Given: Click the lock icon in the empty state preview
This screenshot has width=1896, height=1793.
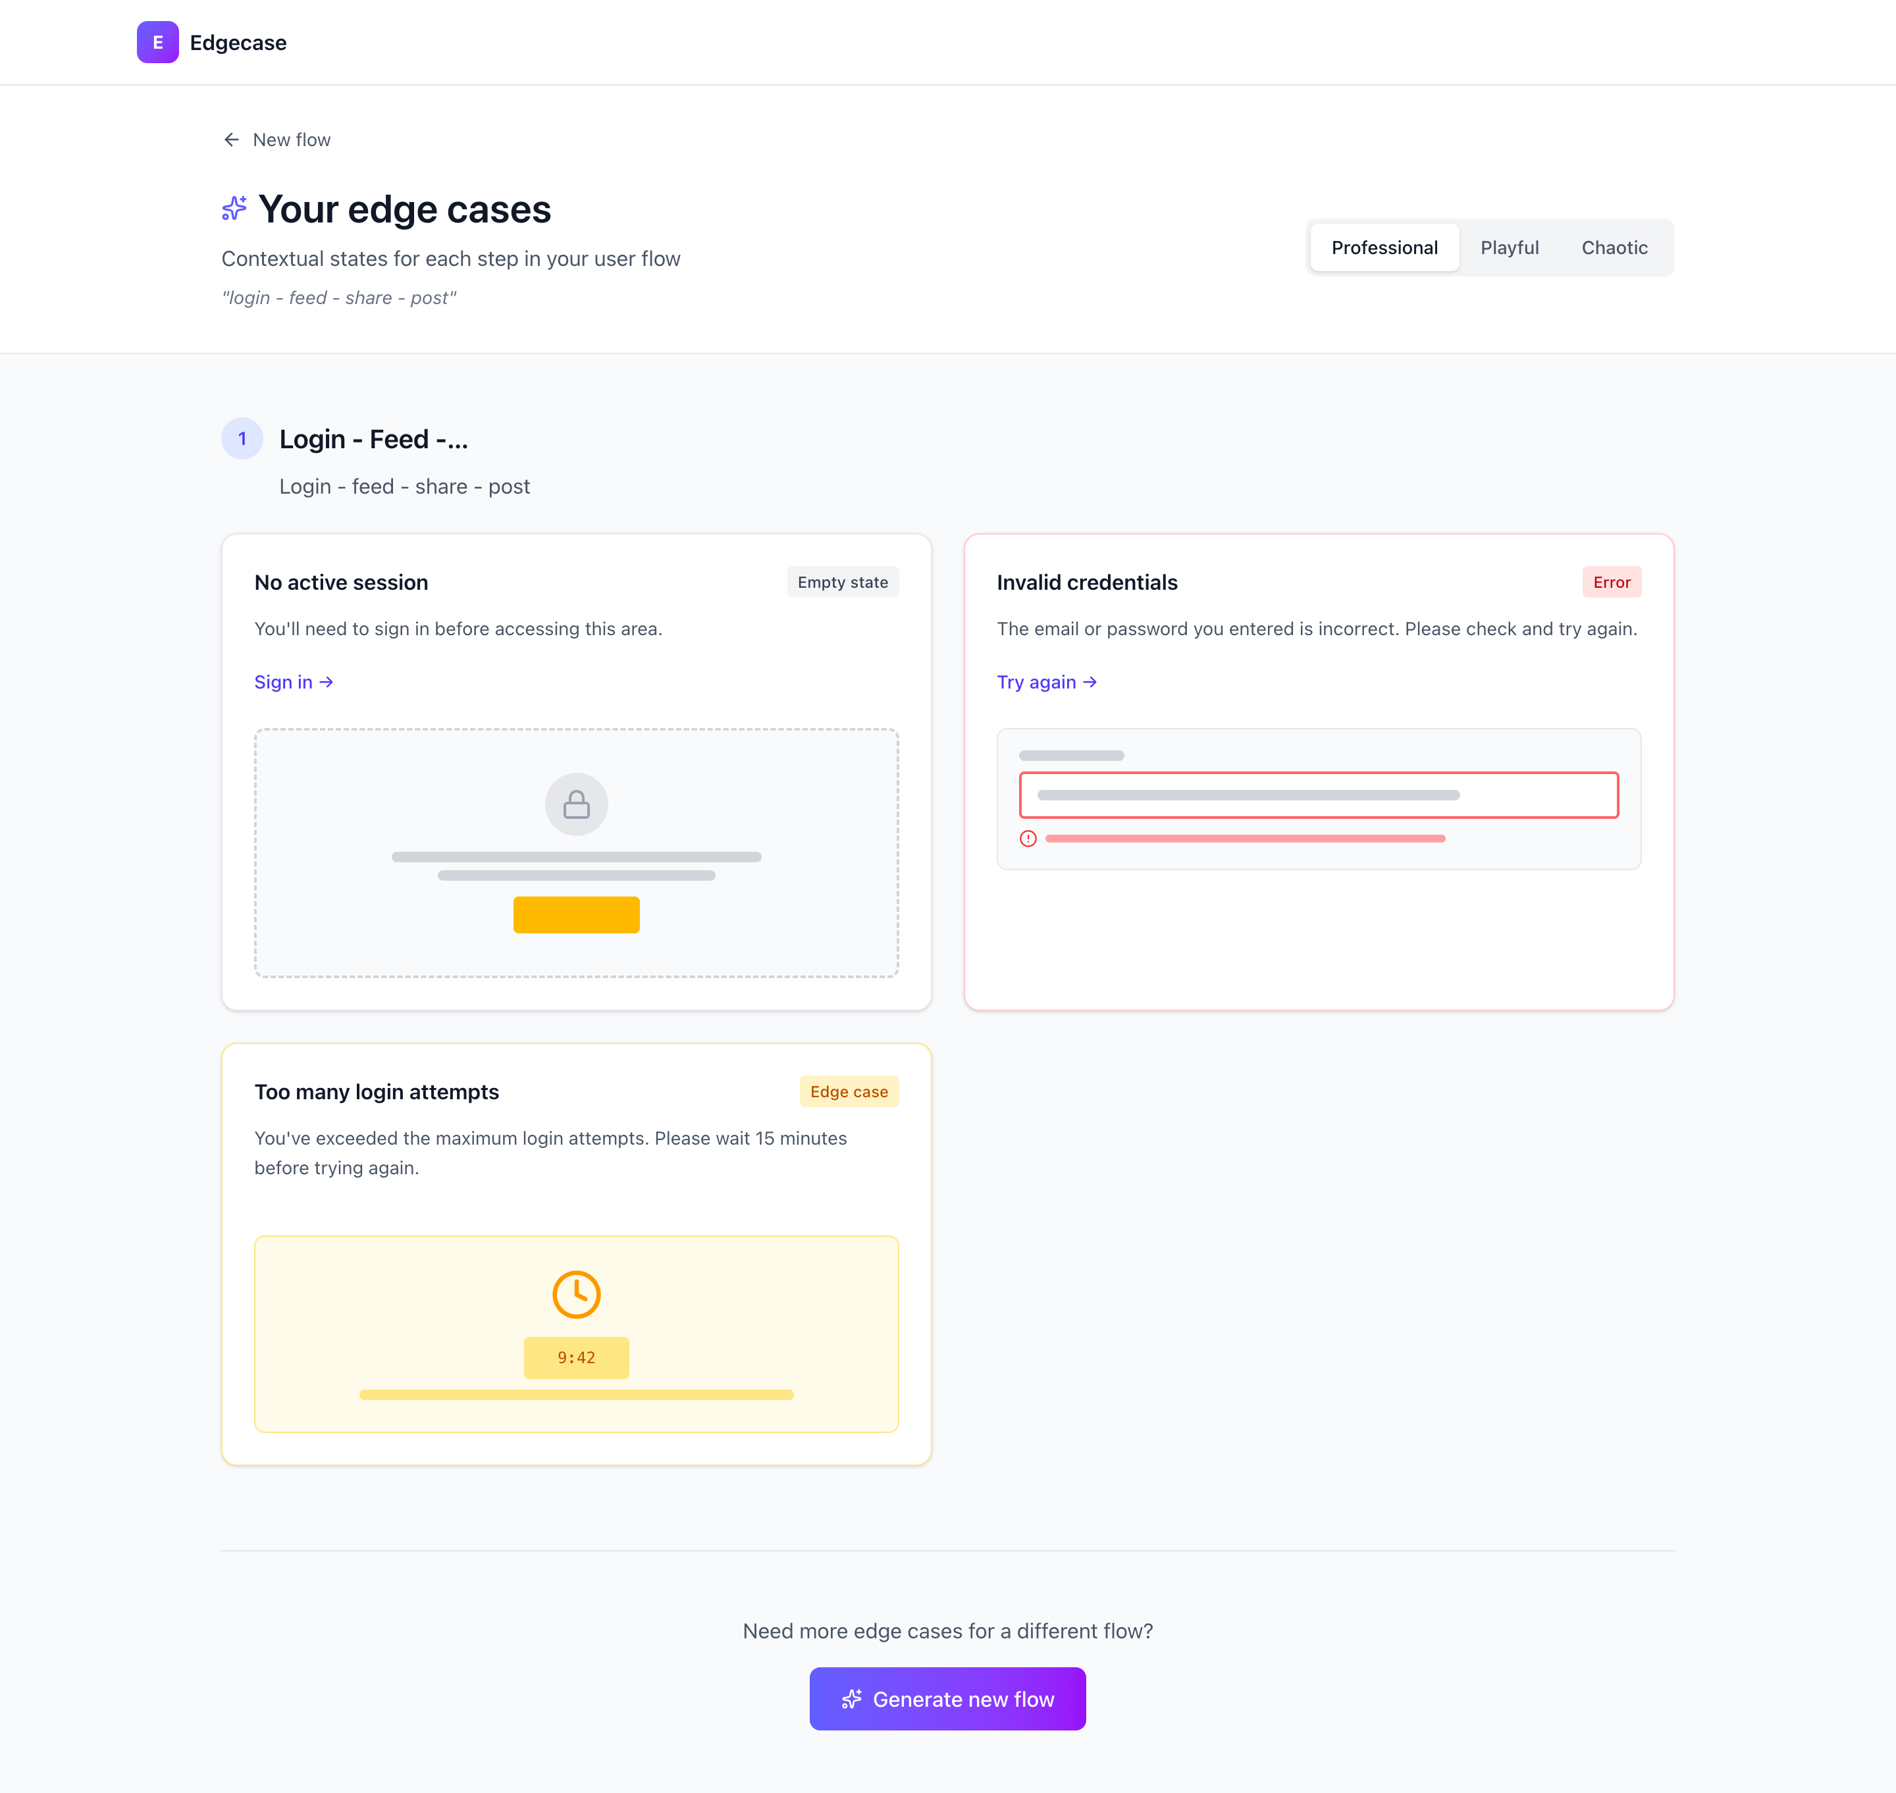Looking at the screenshot, I should 577,805.
